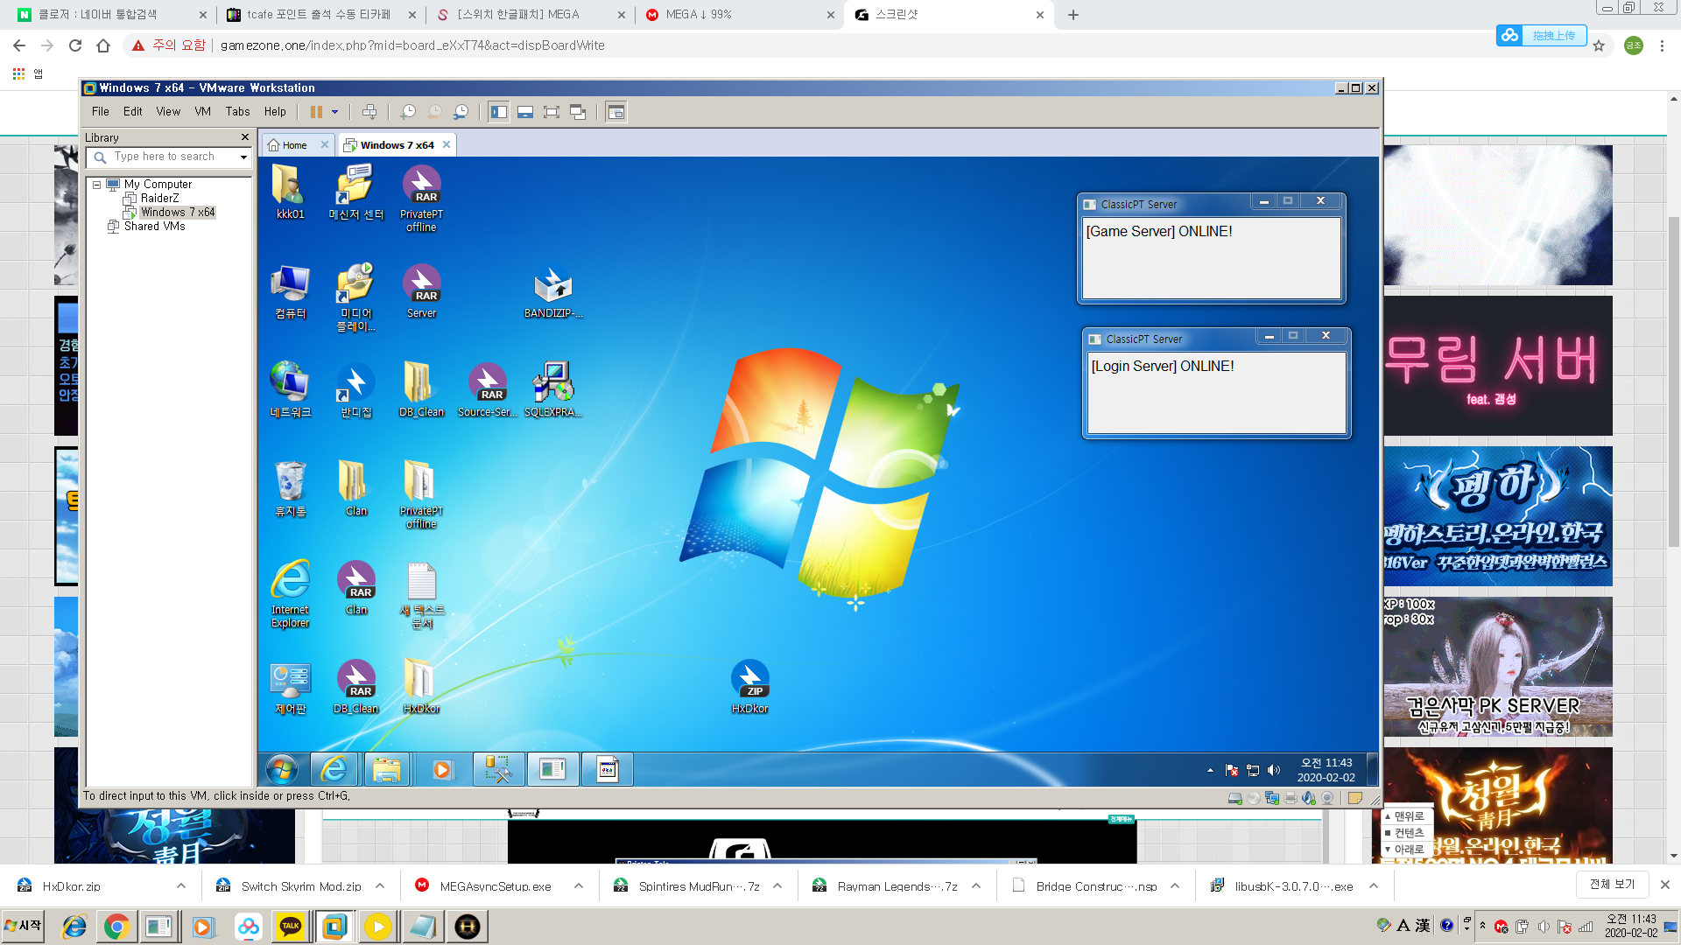Jump to page bottom with 아래로 button
This screenshot has height=945, width=1681.
point(1407,850)
